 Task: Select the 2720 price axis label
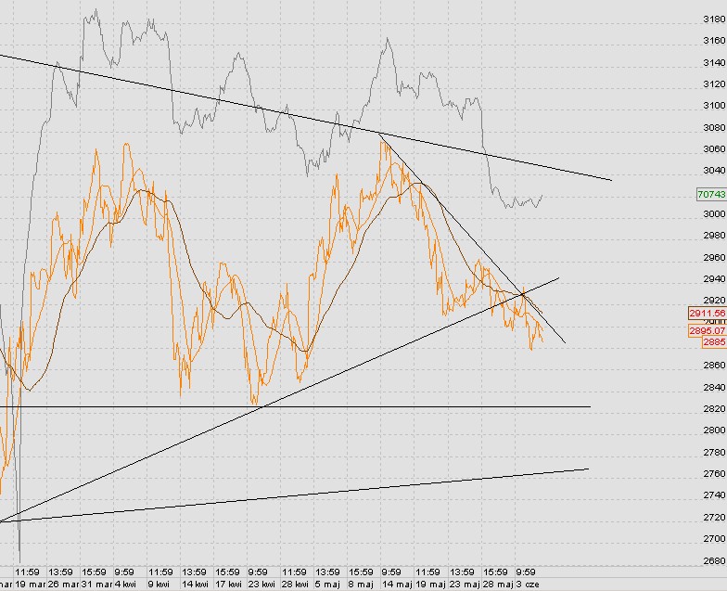(x=714, y=518)
